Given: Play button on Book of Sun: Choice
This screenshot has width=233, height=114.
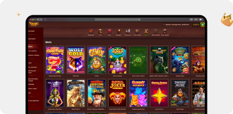Looking at the screenshot, I should click(x=138, y=60).
